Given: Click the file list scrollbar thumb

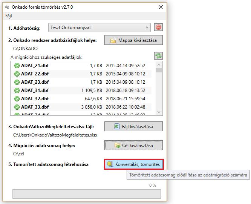Looking at the screenshot, I should coord(159,70).
